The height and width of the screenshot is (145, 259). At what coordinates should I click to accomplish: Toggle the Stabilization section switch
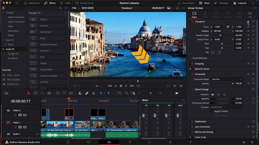(192, 122)
